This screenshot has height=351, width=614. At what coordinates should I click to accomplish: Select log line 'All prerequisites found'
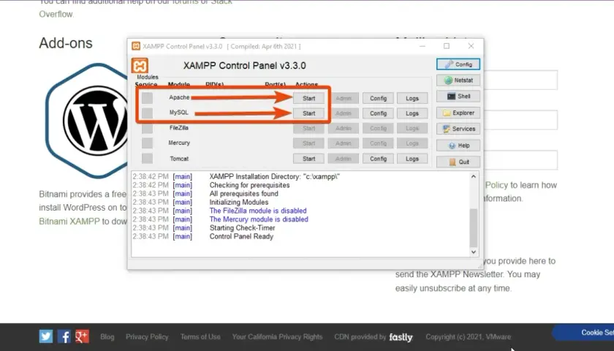[243, 194]
